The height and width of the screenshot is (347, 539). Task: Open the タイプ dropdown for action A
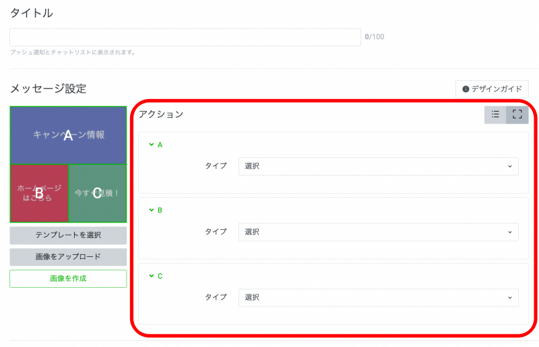point(378,166)
